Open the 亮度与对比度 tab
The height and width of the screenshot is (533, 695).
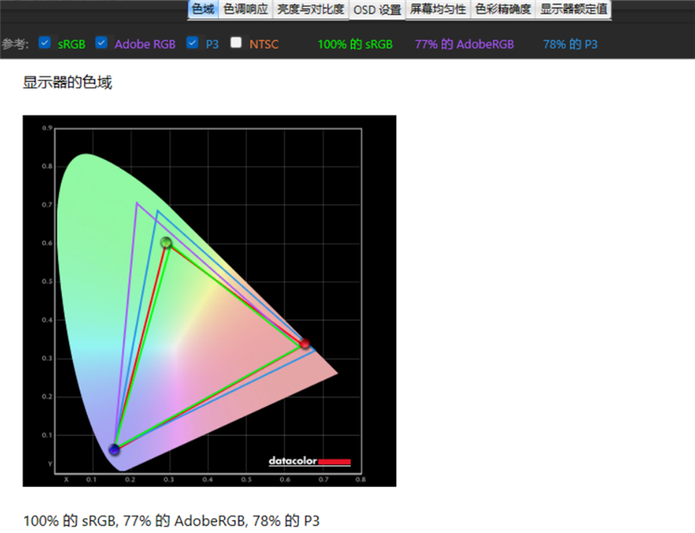(310, 10)
